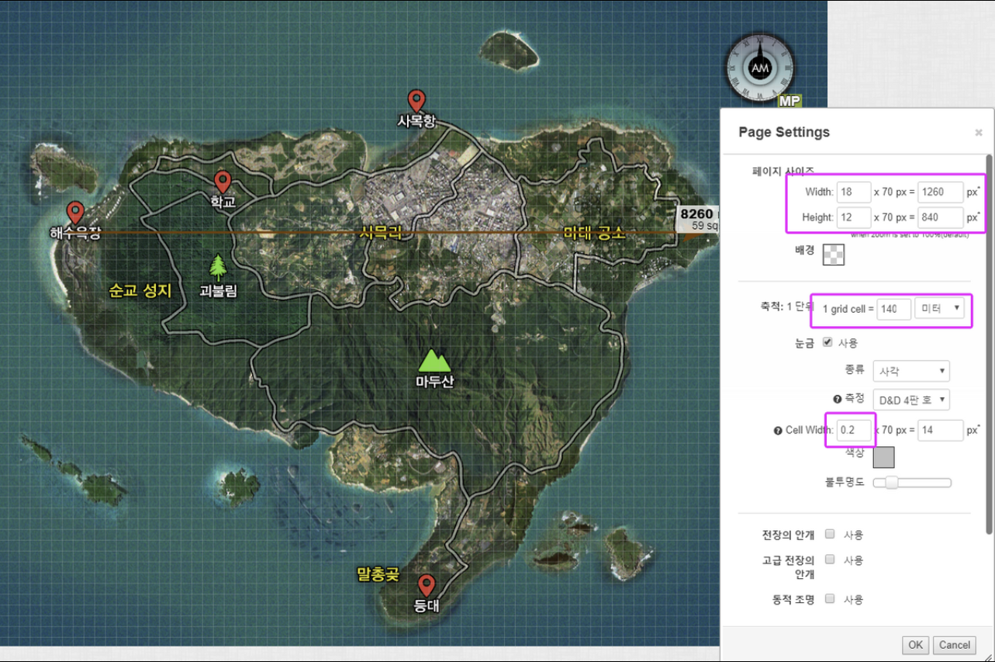Click the OK button
This screenshot has width=995, height=662.
[x=915, y=645]
